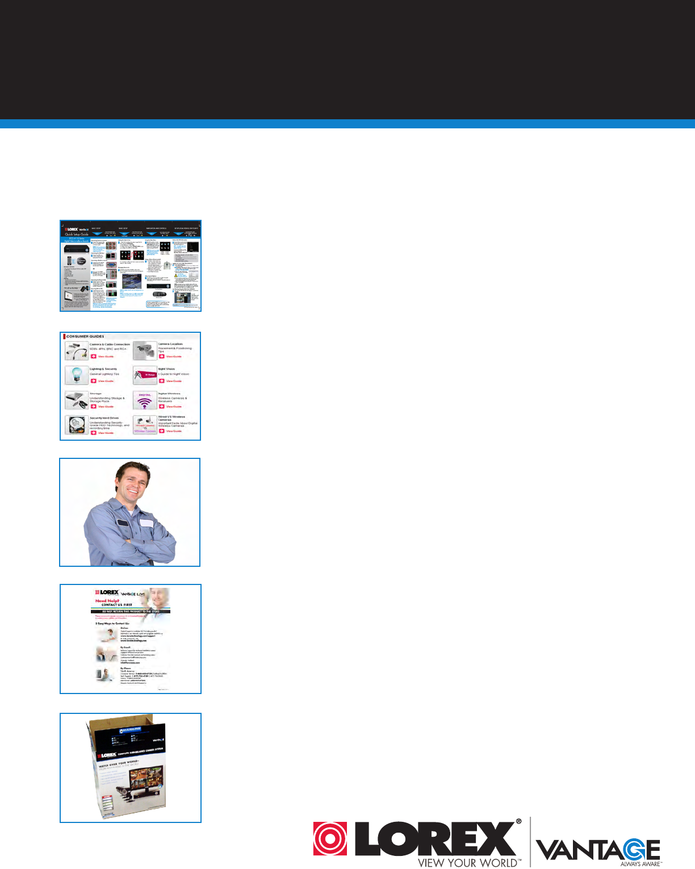This screenshot has width=695, height=869.
Task: Open the Quick Setup Guide thumbnail image
Action: click(x=131, y=265)
